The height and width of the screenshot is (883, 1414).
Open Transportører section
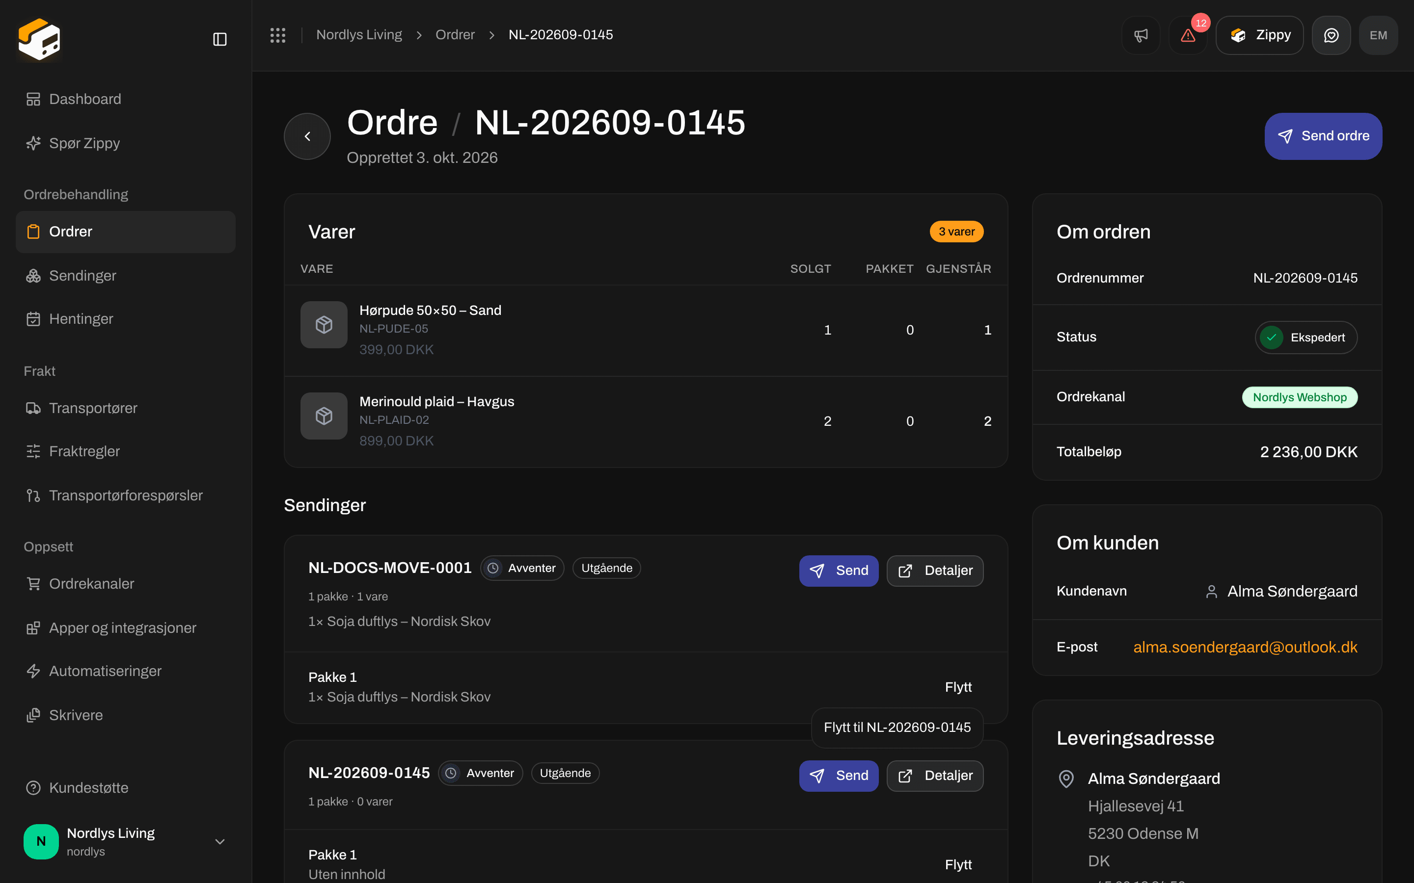click(x=126, y=408)
